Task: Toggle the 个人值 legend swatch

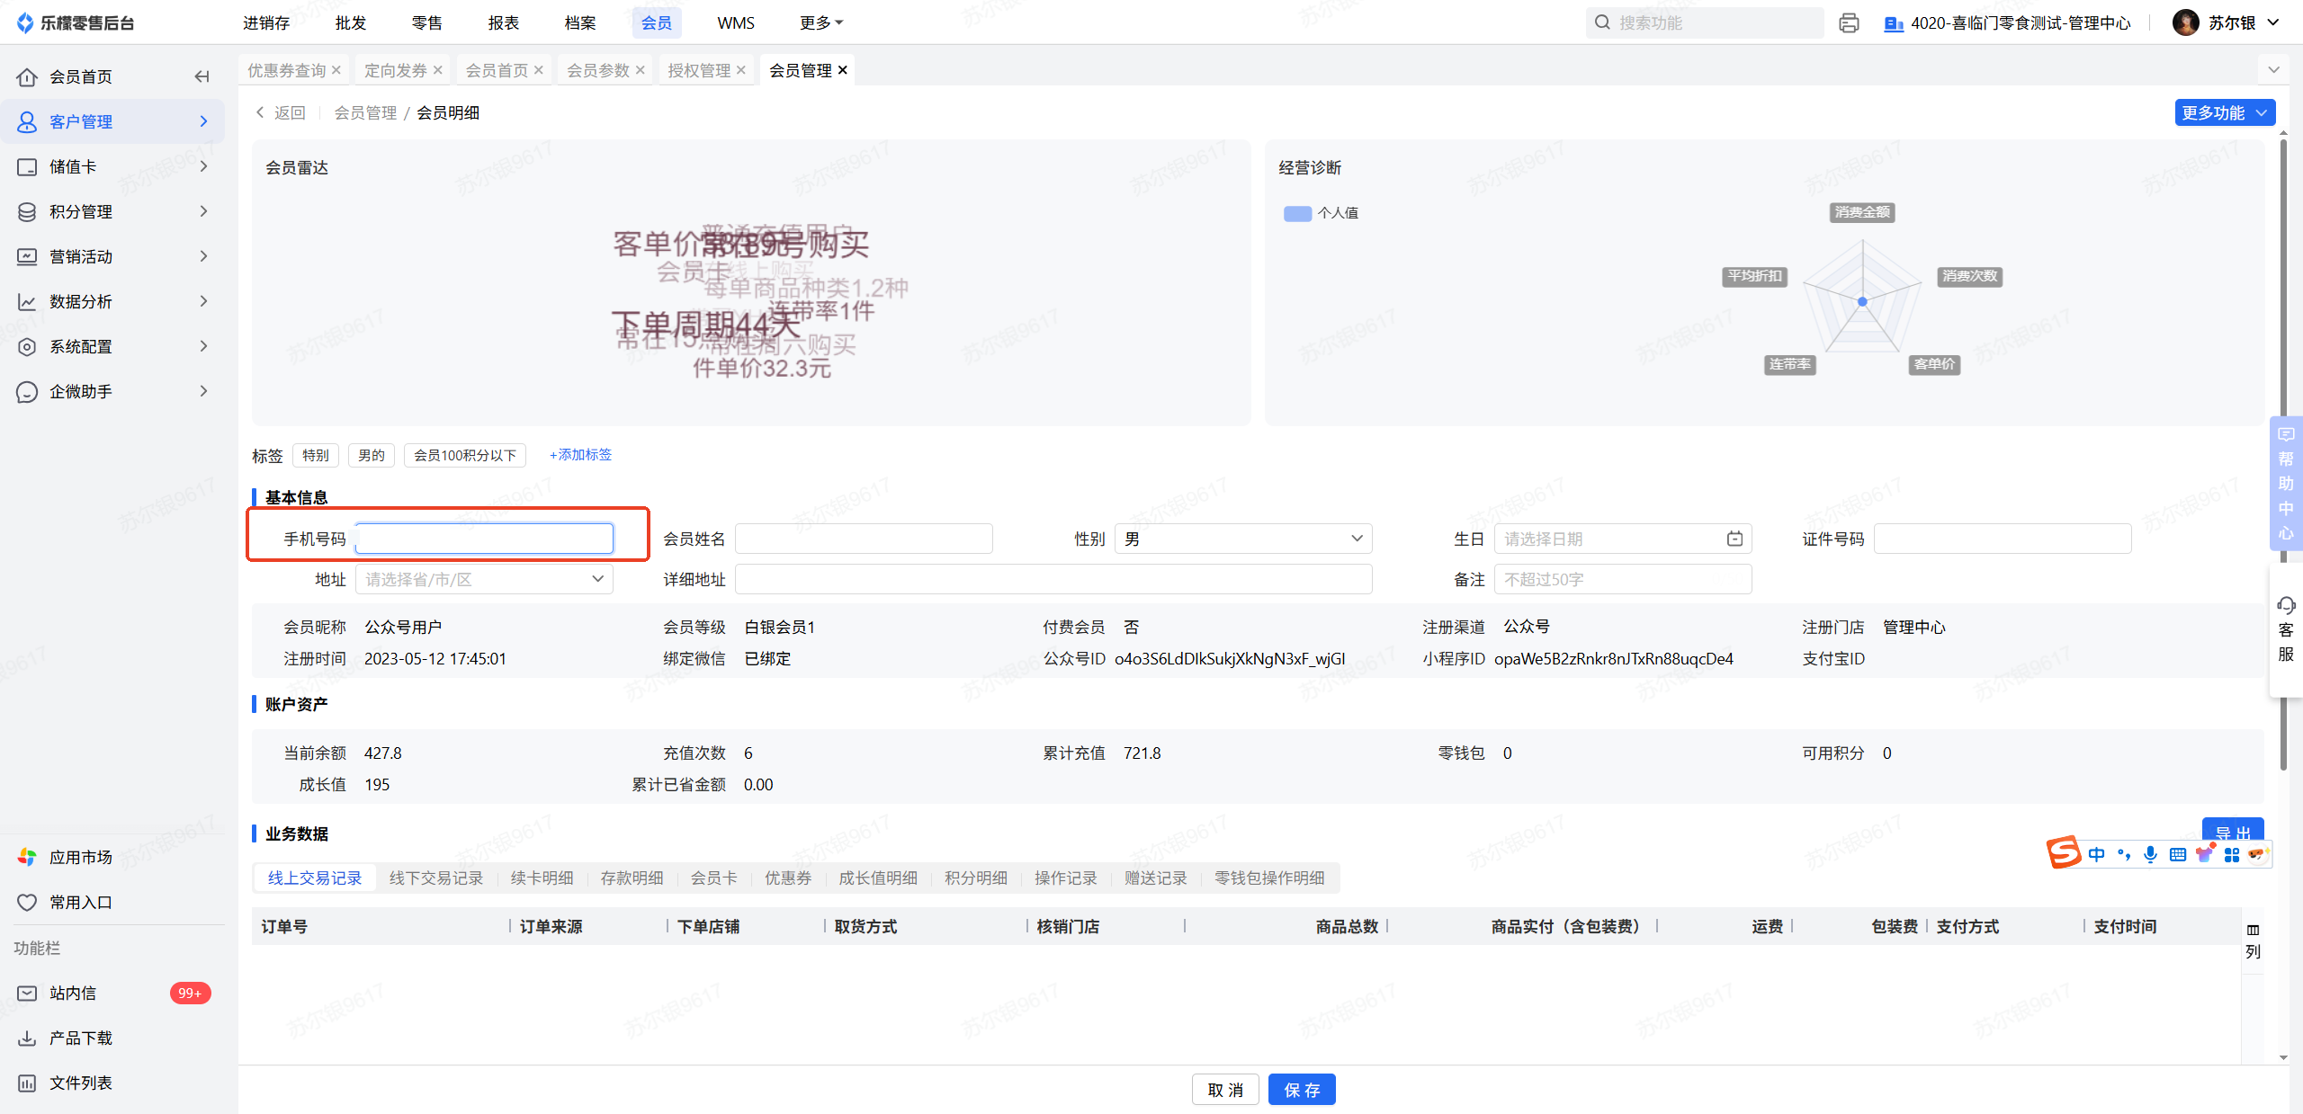Action: (1296, 213)
